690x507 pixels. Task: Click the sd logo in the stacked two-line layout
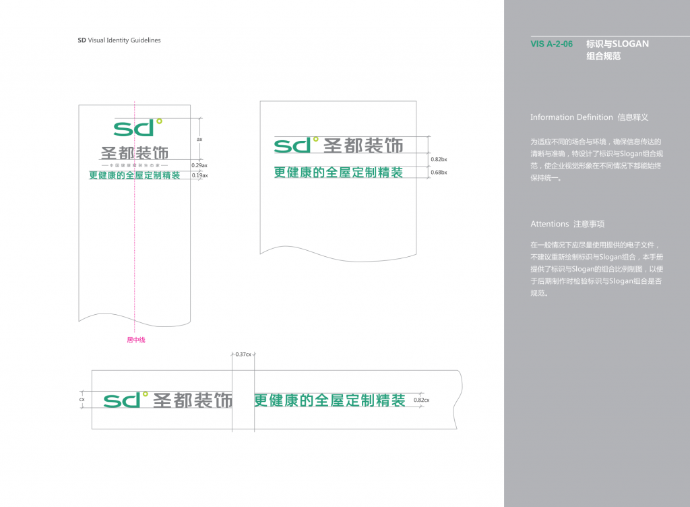[296, 145]
